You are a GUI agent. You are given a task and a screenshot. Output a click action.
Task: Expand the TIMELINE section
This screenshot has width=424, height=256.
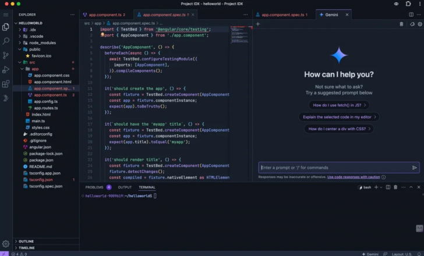click(16, 248)
